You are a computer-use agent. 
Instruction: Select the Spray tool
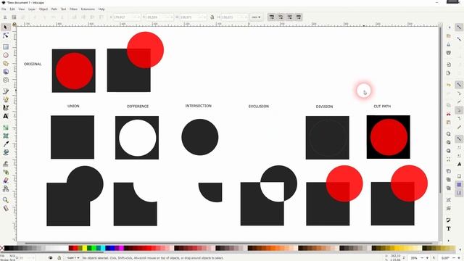tap(6, 172)
